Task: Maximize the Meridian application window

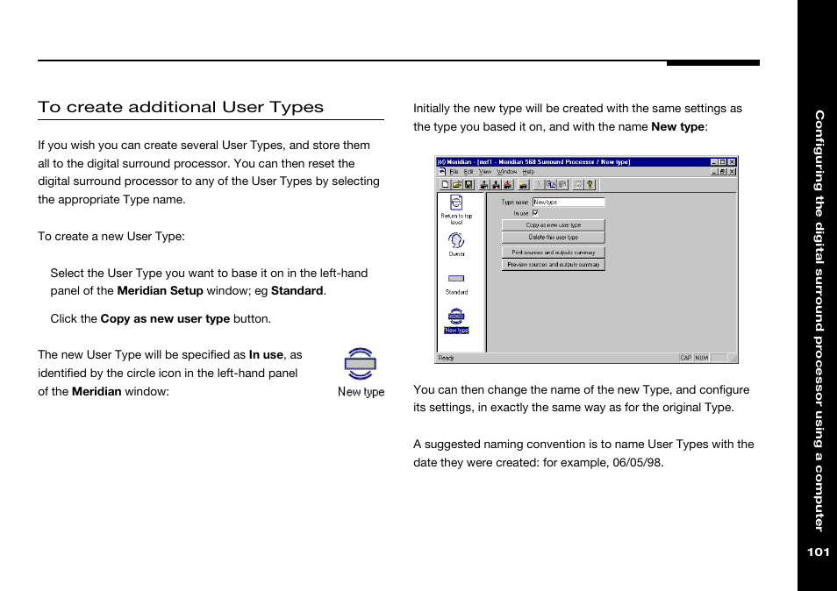Action: pos(723,162)
